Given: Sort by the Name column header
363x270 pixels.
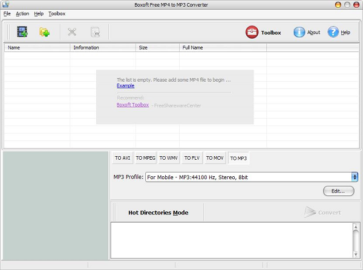Looking at the screenshot, I should click(x=37, y=47).
